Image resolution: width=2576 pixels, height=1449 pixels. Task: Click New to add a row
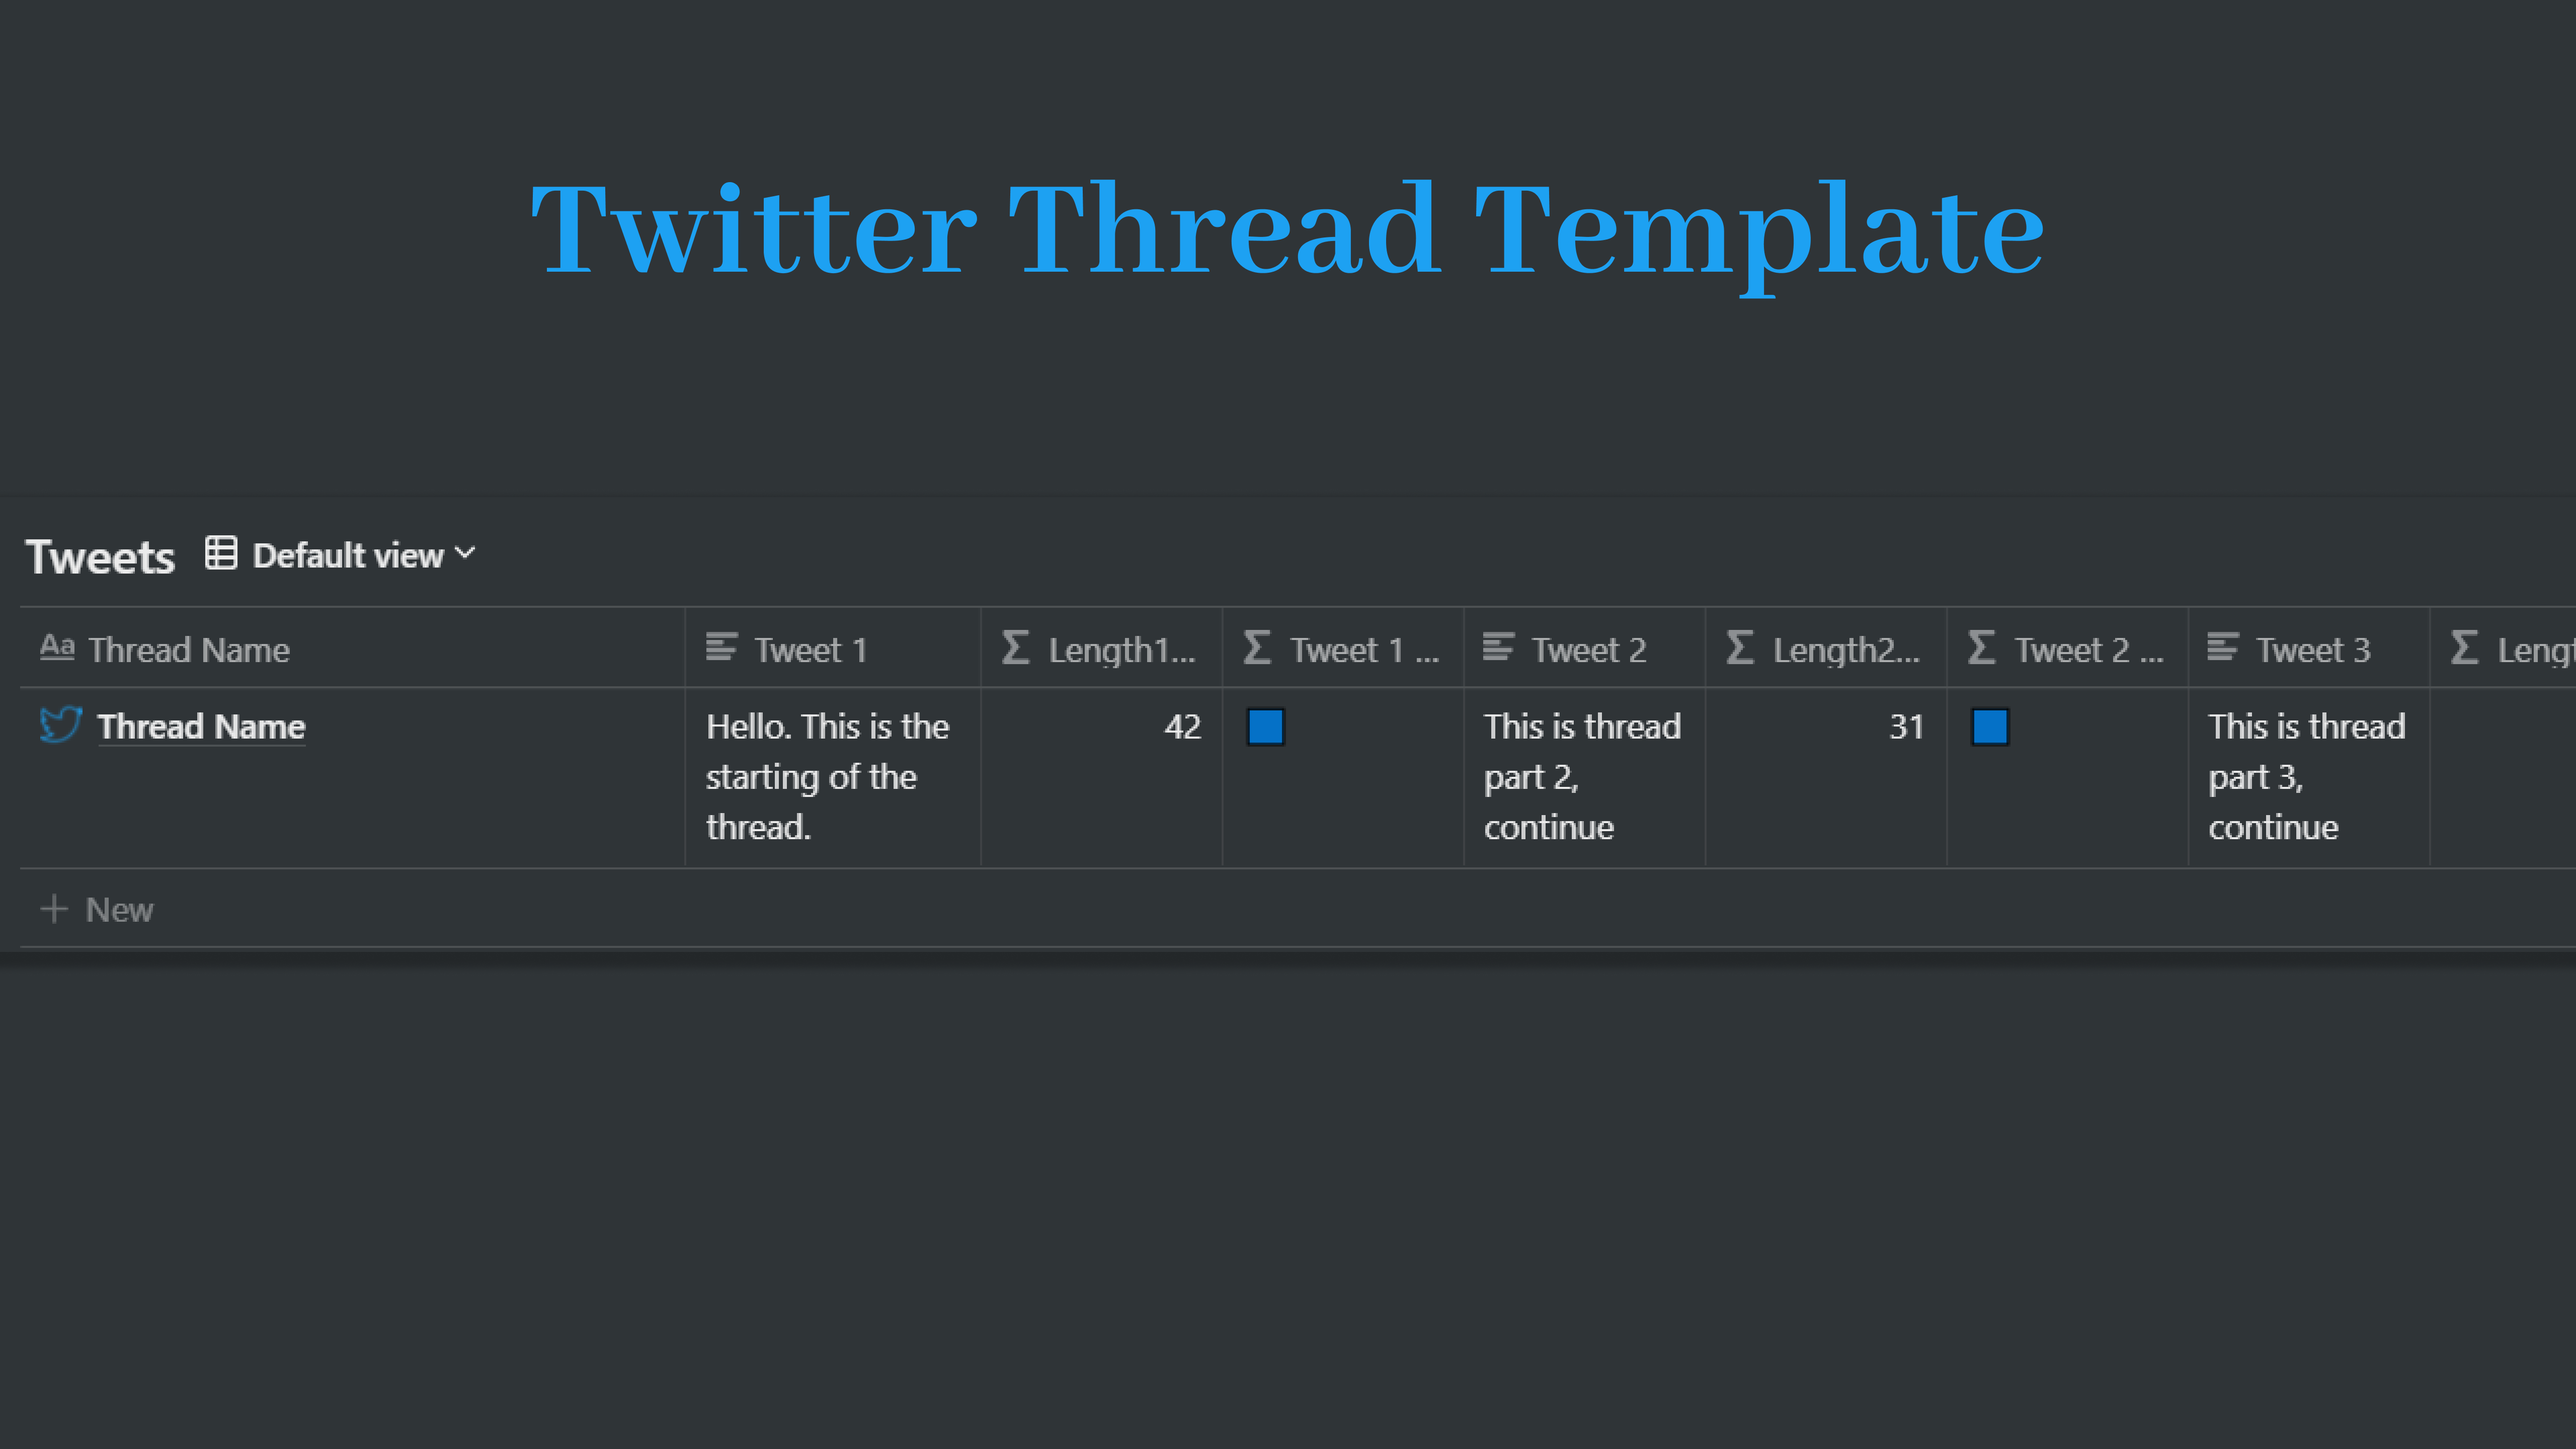coord(97,909)
